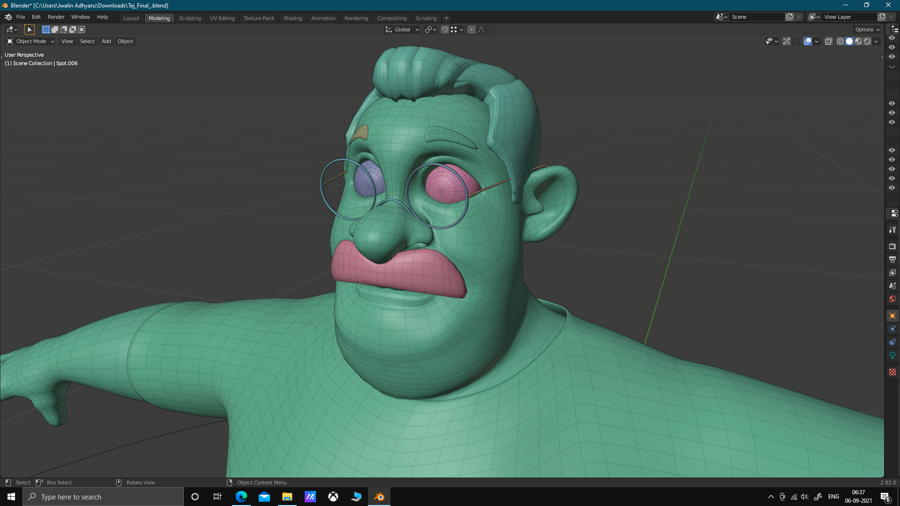Switch to Material Preview shading
Viewport: 900px width, 506px height.
click(x=858, y=41)
